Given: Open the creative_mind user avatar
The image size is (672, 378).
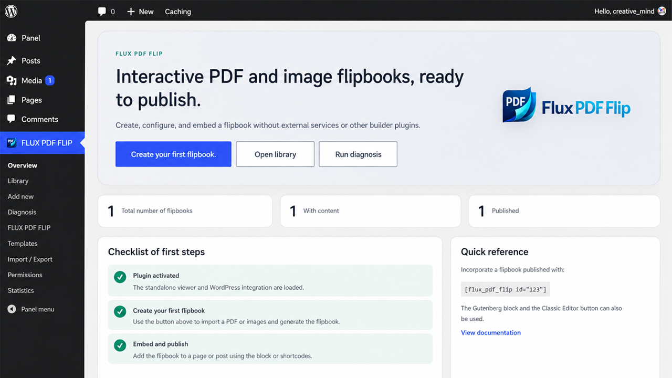Looking at the screenshot, I should [662, 11].
